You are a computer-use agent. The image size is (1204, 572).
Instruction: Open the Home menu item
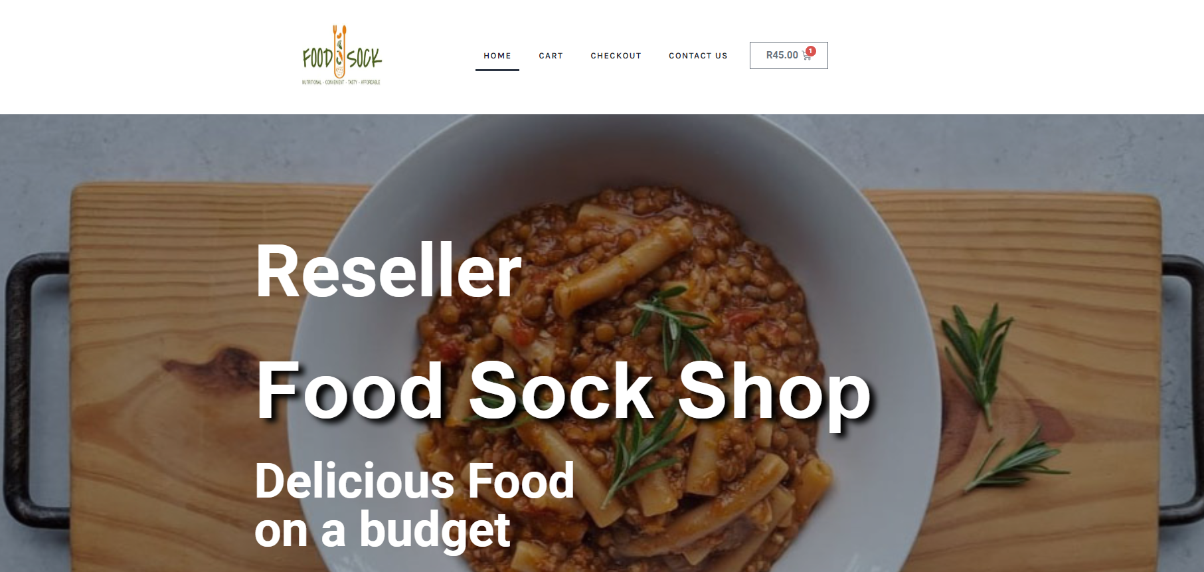(x=497, y=56)
